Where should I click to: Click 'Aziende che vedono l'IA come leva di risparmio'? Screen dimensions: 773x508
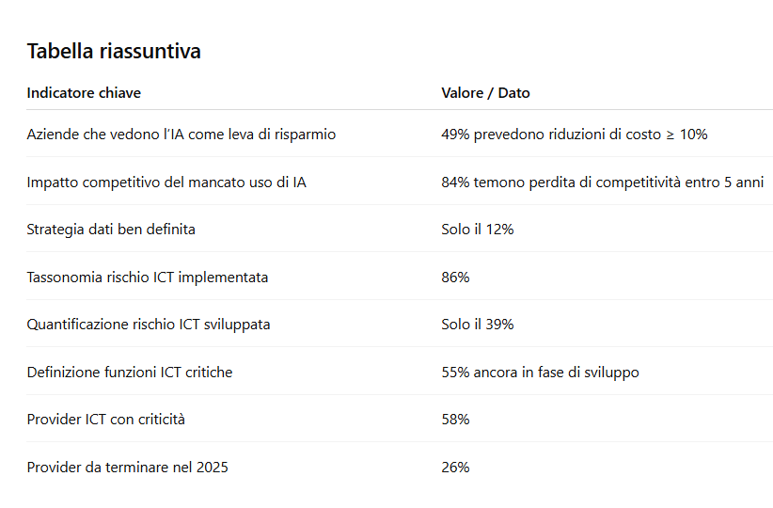181,135
